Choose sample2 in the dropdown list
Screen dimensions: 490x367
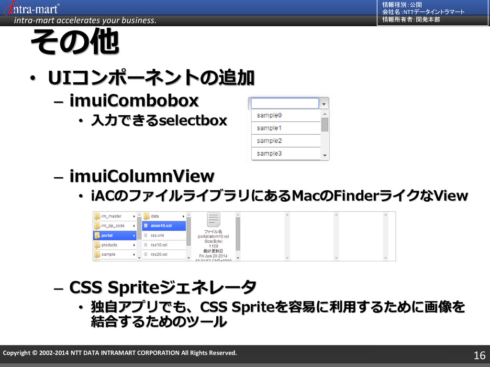point(286,141)
